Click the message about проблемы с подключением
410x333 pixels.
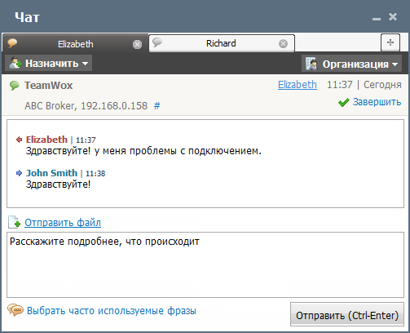coord(143,151)
